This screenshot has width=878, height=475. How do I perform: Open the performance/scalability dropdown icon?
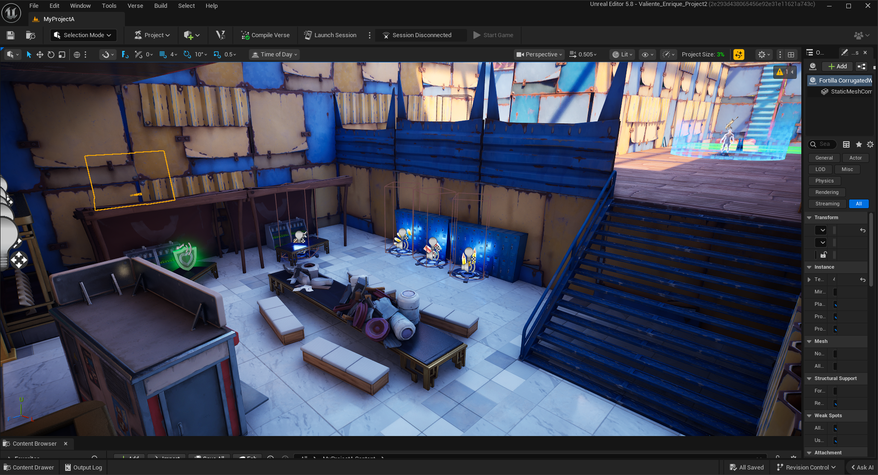668,55
